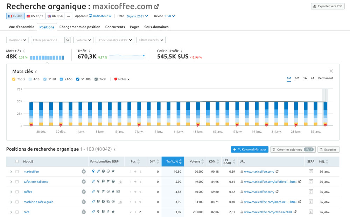Open the Fonctionnalités SERP filter dropdown
350x217 pixels.
click(115, 40)
